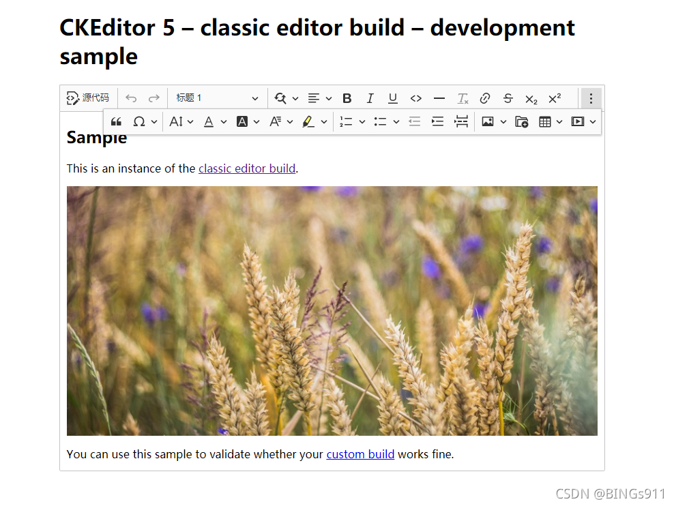Expand the find and replace dropdown arrow
674x506 pixels.
tap(295, 98)
